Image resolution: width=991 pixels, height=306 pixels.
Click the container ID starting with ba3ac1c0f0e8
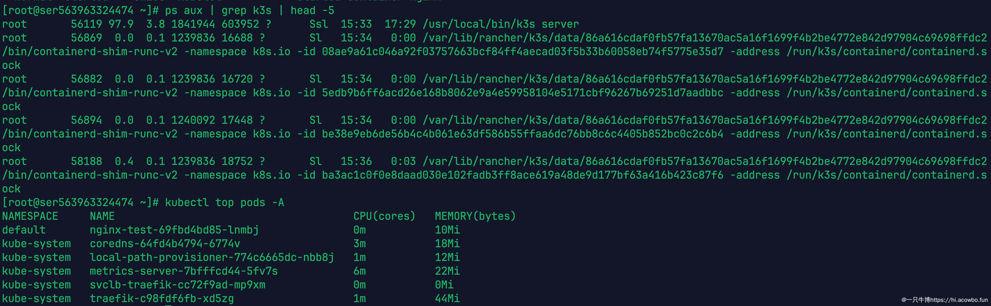point(522,175)
